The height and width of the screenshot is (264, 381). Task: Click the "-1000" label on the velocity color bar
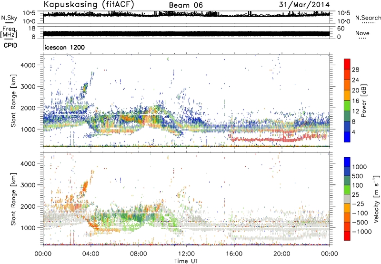tap(361, 232)
